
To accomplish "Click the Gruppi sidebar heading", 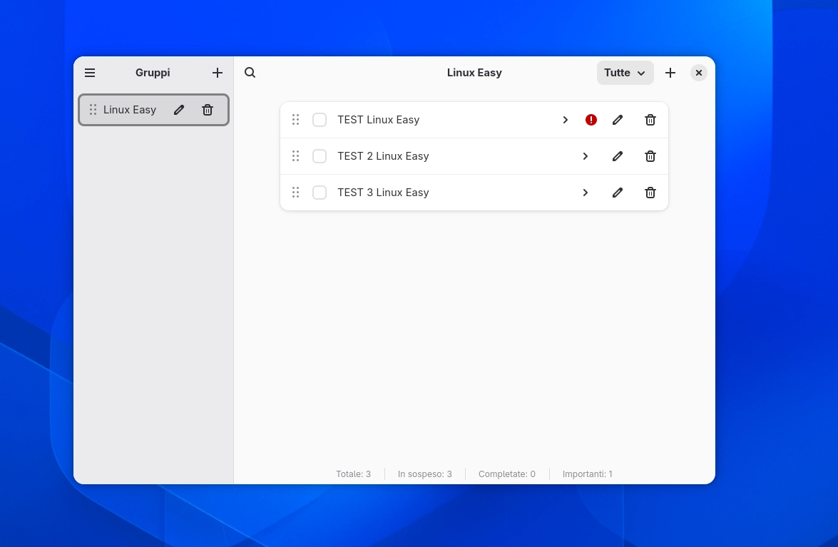I will coord(153,73).
